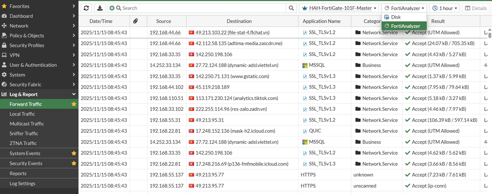The height and width of the screenshot is (194, 492).
Task: Click result Accept (106.39 kB / 597.14 kB)
Action: 441,120
